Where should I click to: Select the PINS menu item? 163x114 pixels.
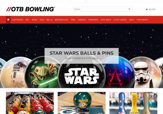pos(73,20)
